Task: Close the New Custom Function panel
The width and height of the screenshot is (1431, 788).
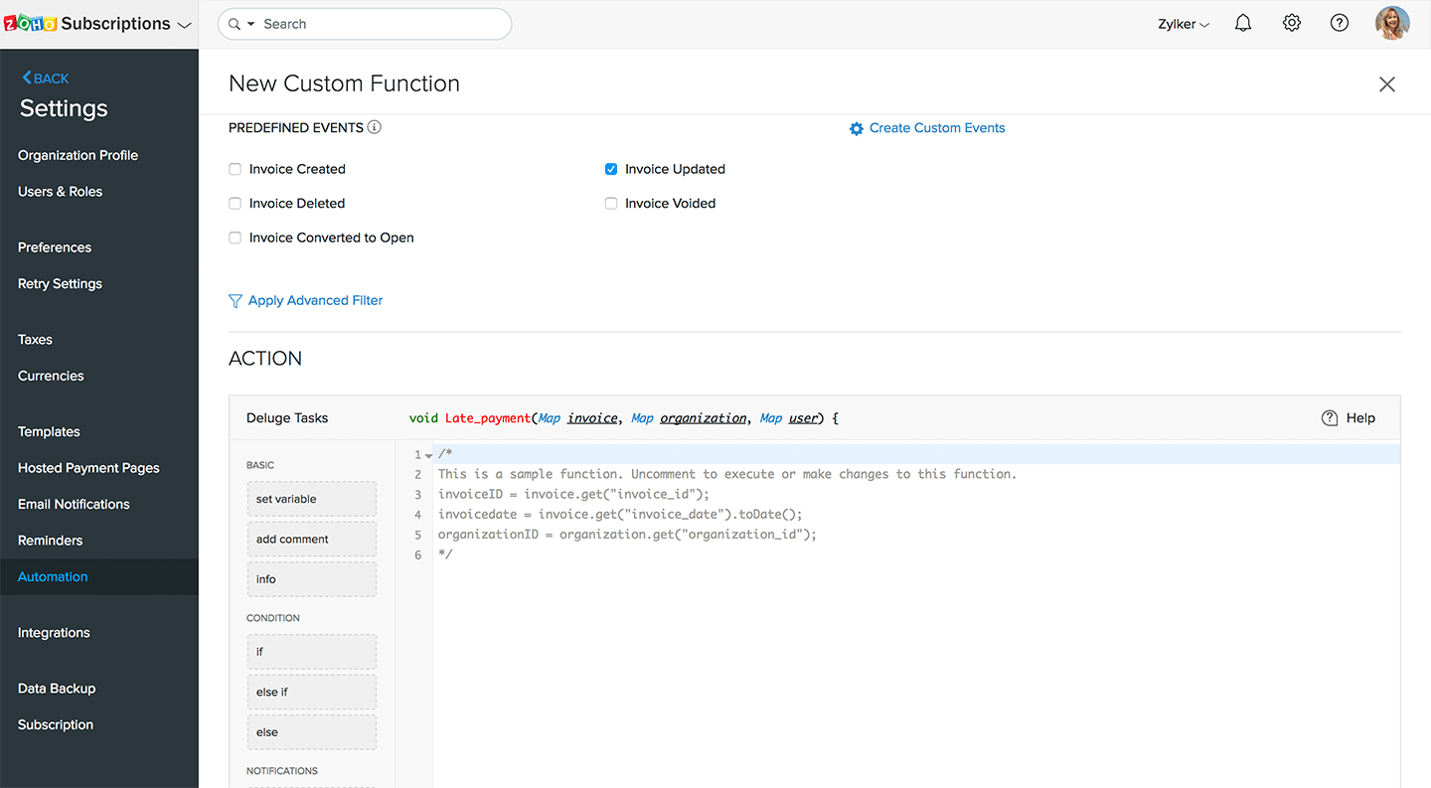Action: pyautogui.click(x=1387, y=84)
